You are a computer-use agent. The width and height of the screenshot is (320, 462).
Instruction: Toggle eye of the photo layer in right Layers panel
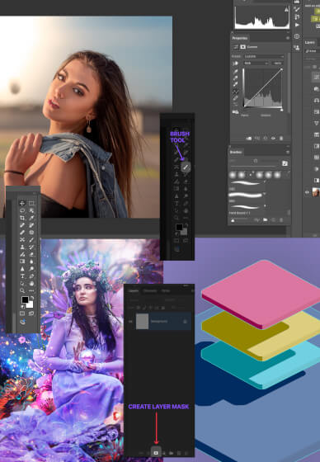click(x=307, y=192)
